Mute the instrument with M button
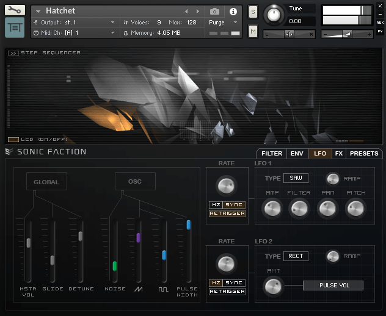Viewport: 386px width, 316px height. pos(253,31)
